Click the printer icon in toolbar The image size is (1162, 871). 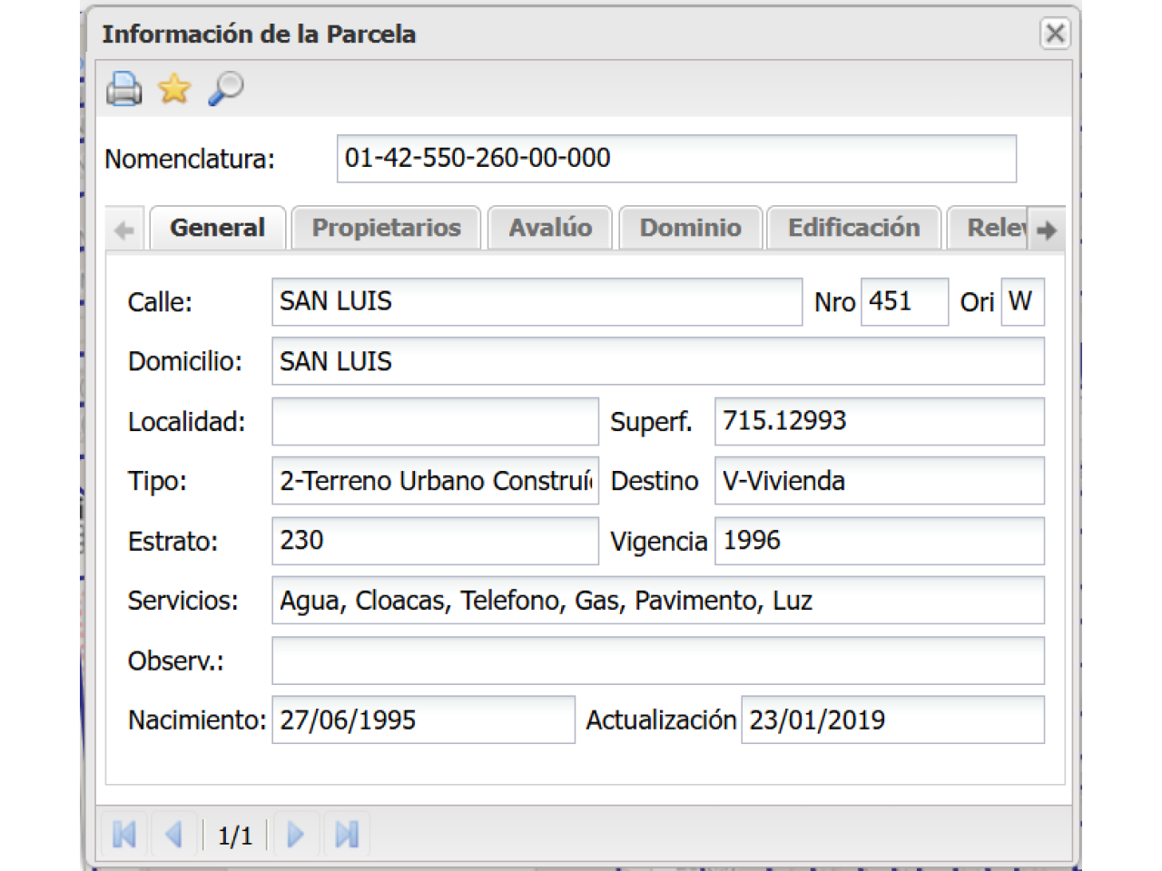123,89
